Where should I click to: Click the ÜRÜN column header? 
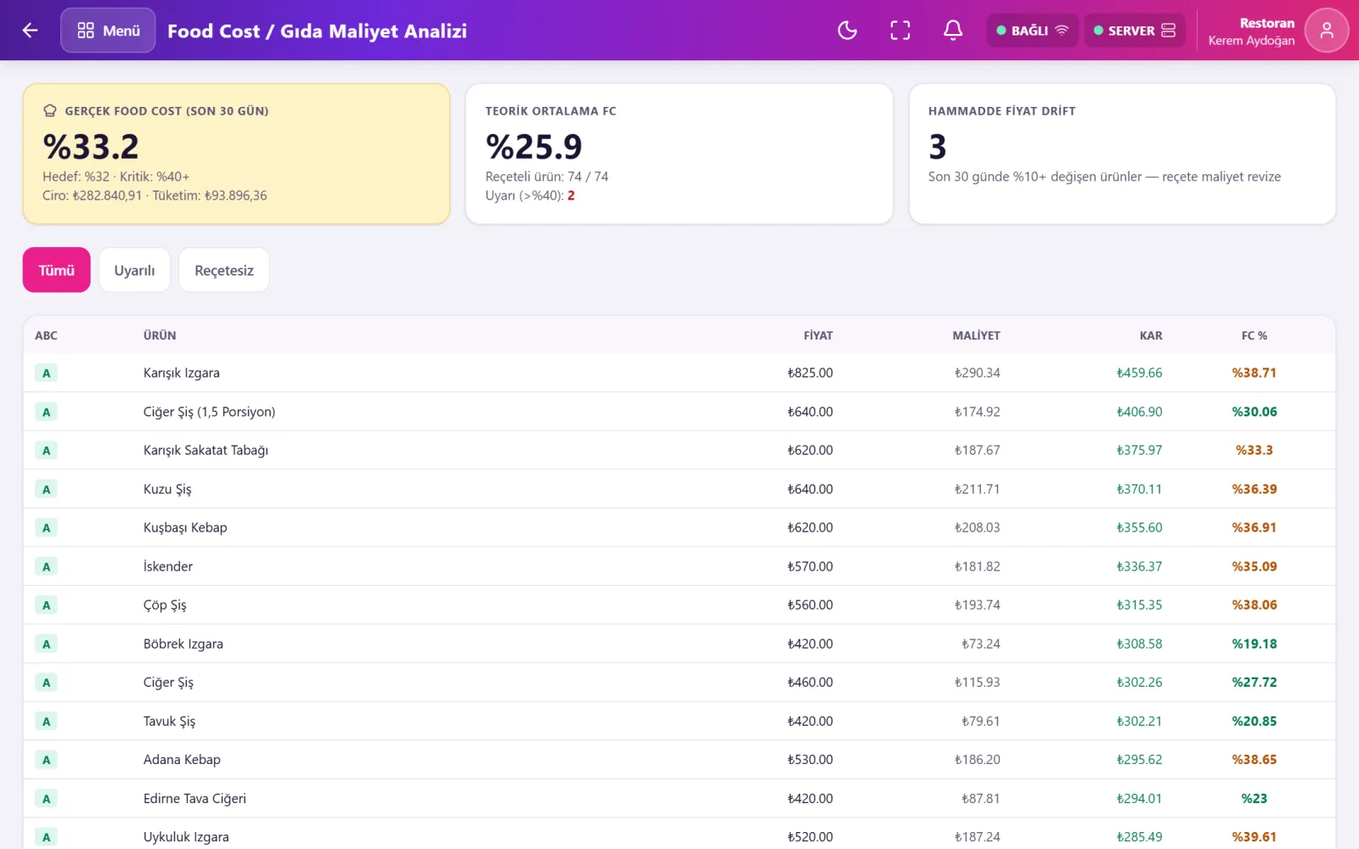(x=160, y=335)
